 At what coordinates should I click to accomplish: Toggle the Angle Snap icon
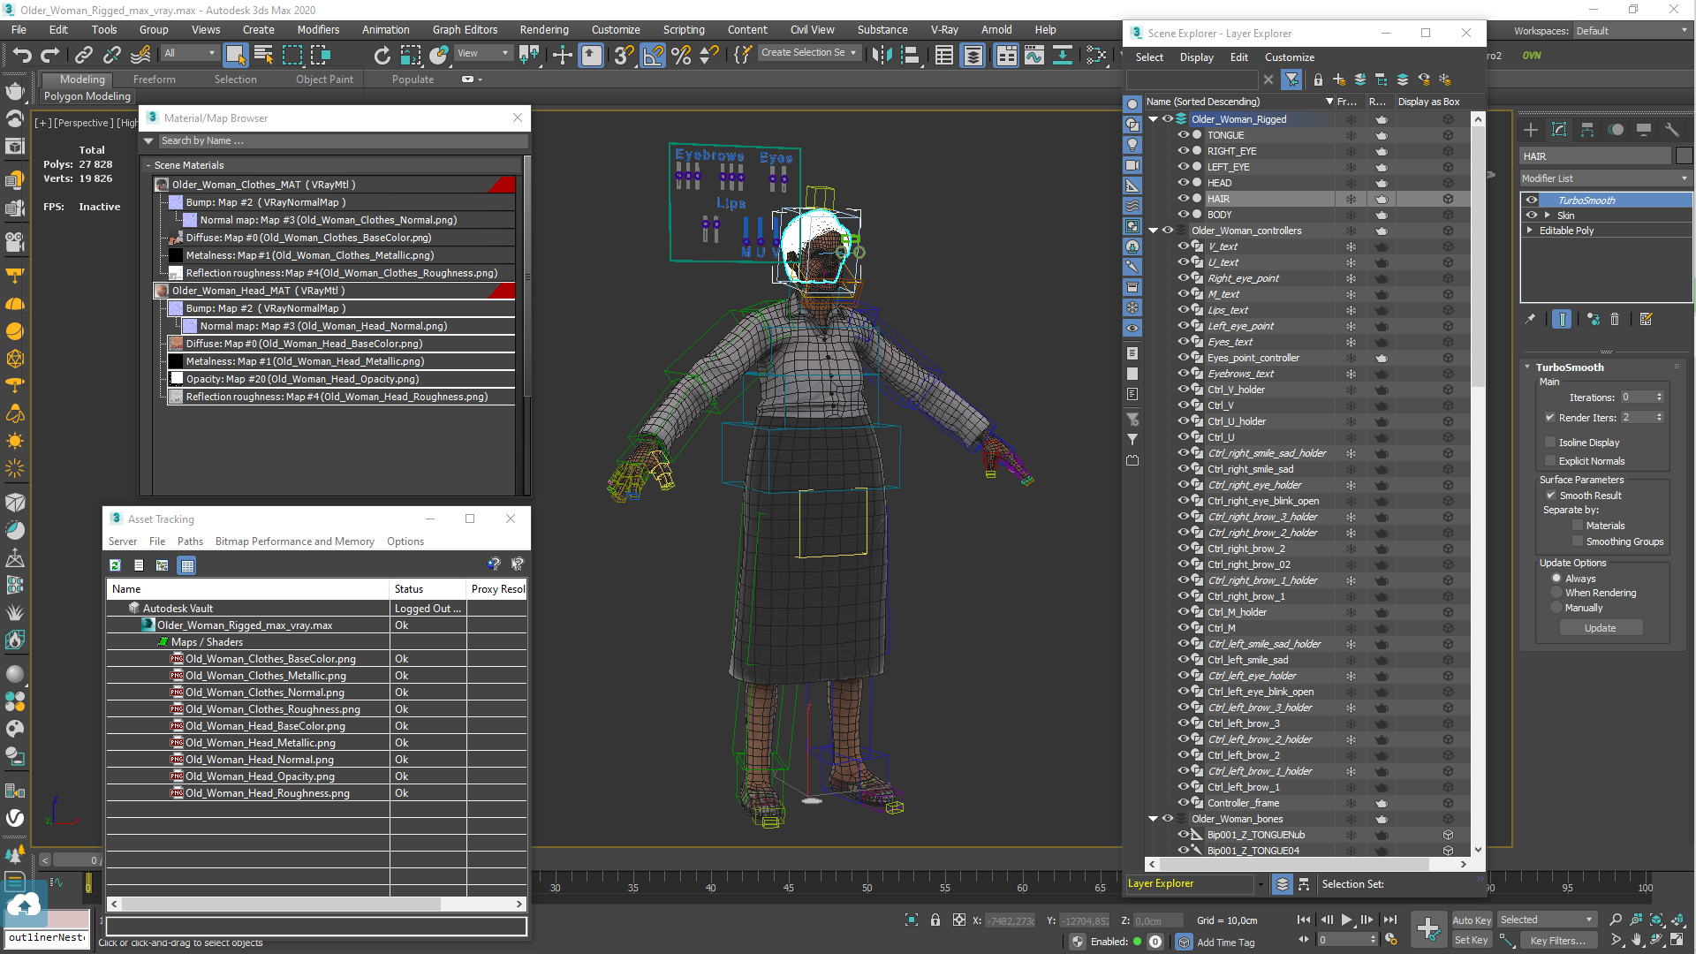coord(653,55)
